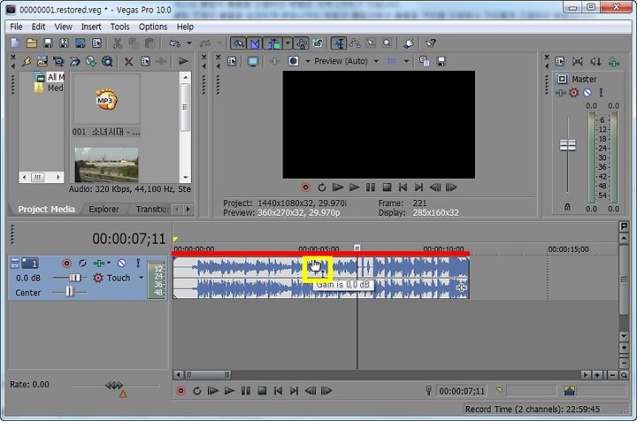Screen dimensions: 637x421
Task: Mute the Master bus
Action: [x=587, y=93]
